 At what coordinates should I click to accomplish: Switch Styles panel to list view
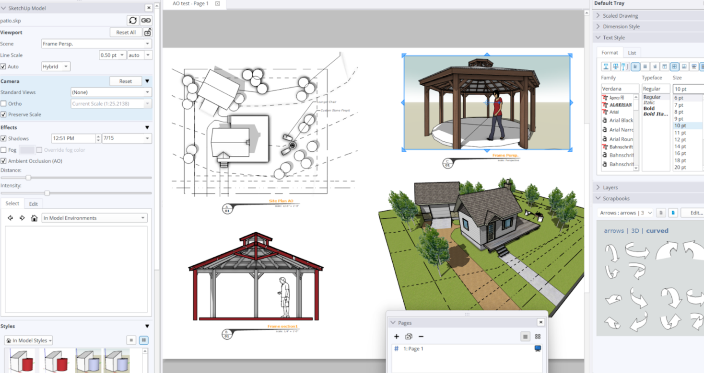(131, 340)
